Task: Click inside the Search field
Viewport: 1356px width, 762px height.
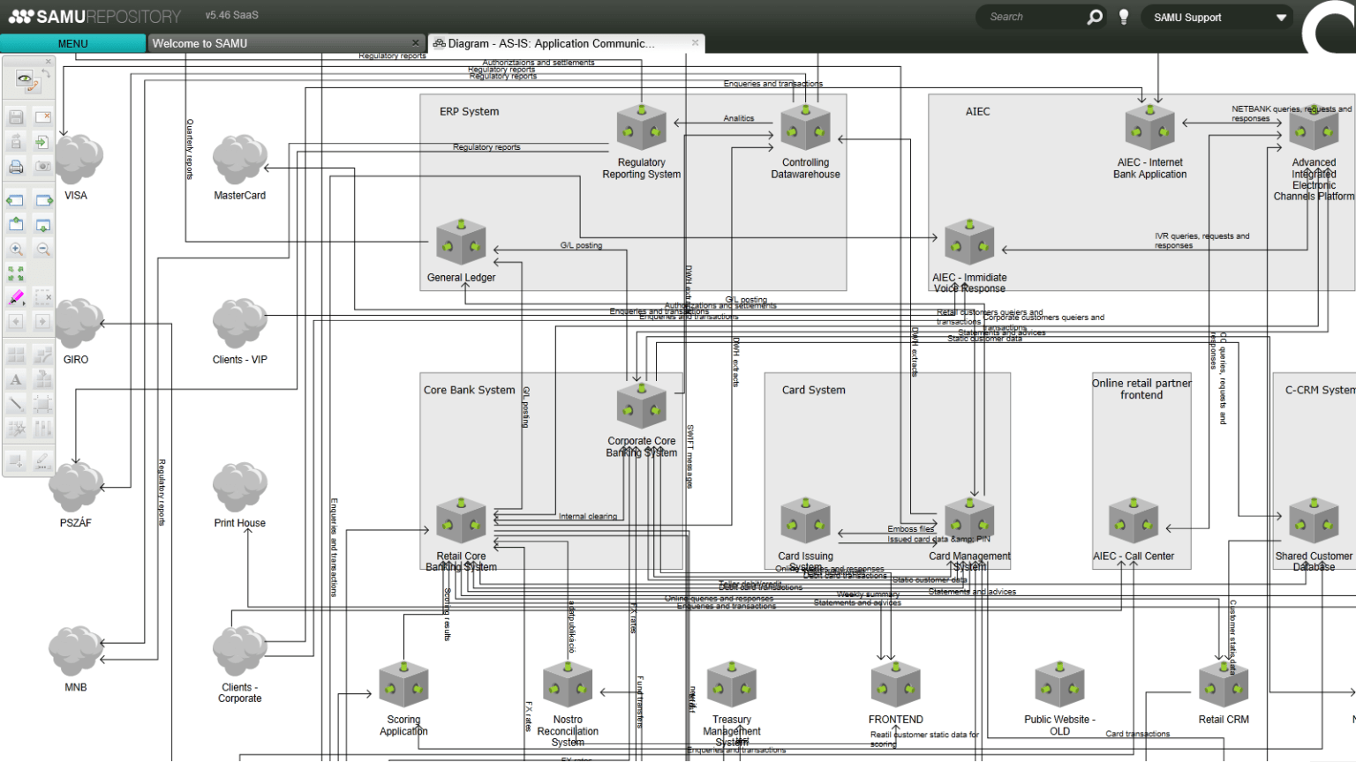Action: (x=1033, y=16)
